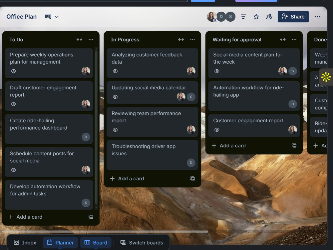Open the board view switcher icon
The height and width of the screenshot is (250, 333).
tap(48, 17)
